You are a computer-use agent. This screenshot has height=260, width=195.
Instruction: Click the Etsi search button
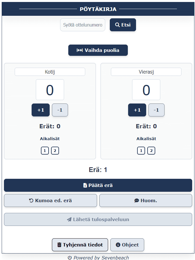coord(123,25)
